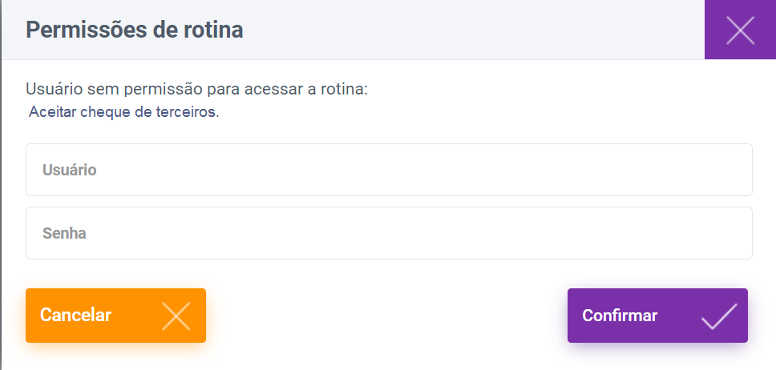Click the 'Usuário sem permissão' message text

click(x=196, y=89)
